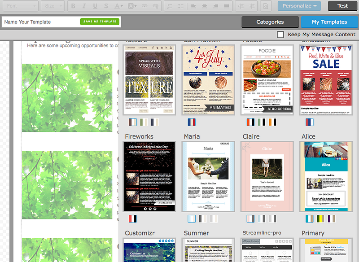Select the Summer template thumbnail
This screenshot has width=359, height=262.
point(208,250)
